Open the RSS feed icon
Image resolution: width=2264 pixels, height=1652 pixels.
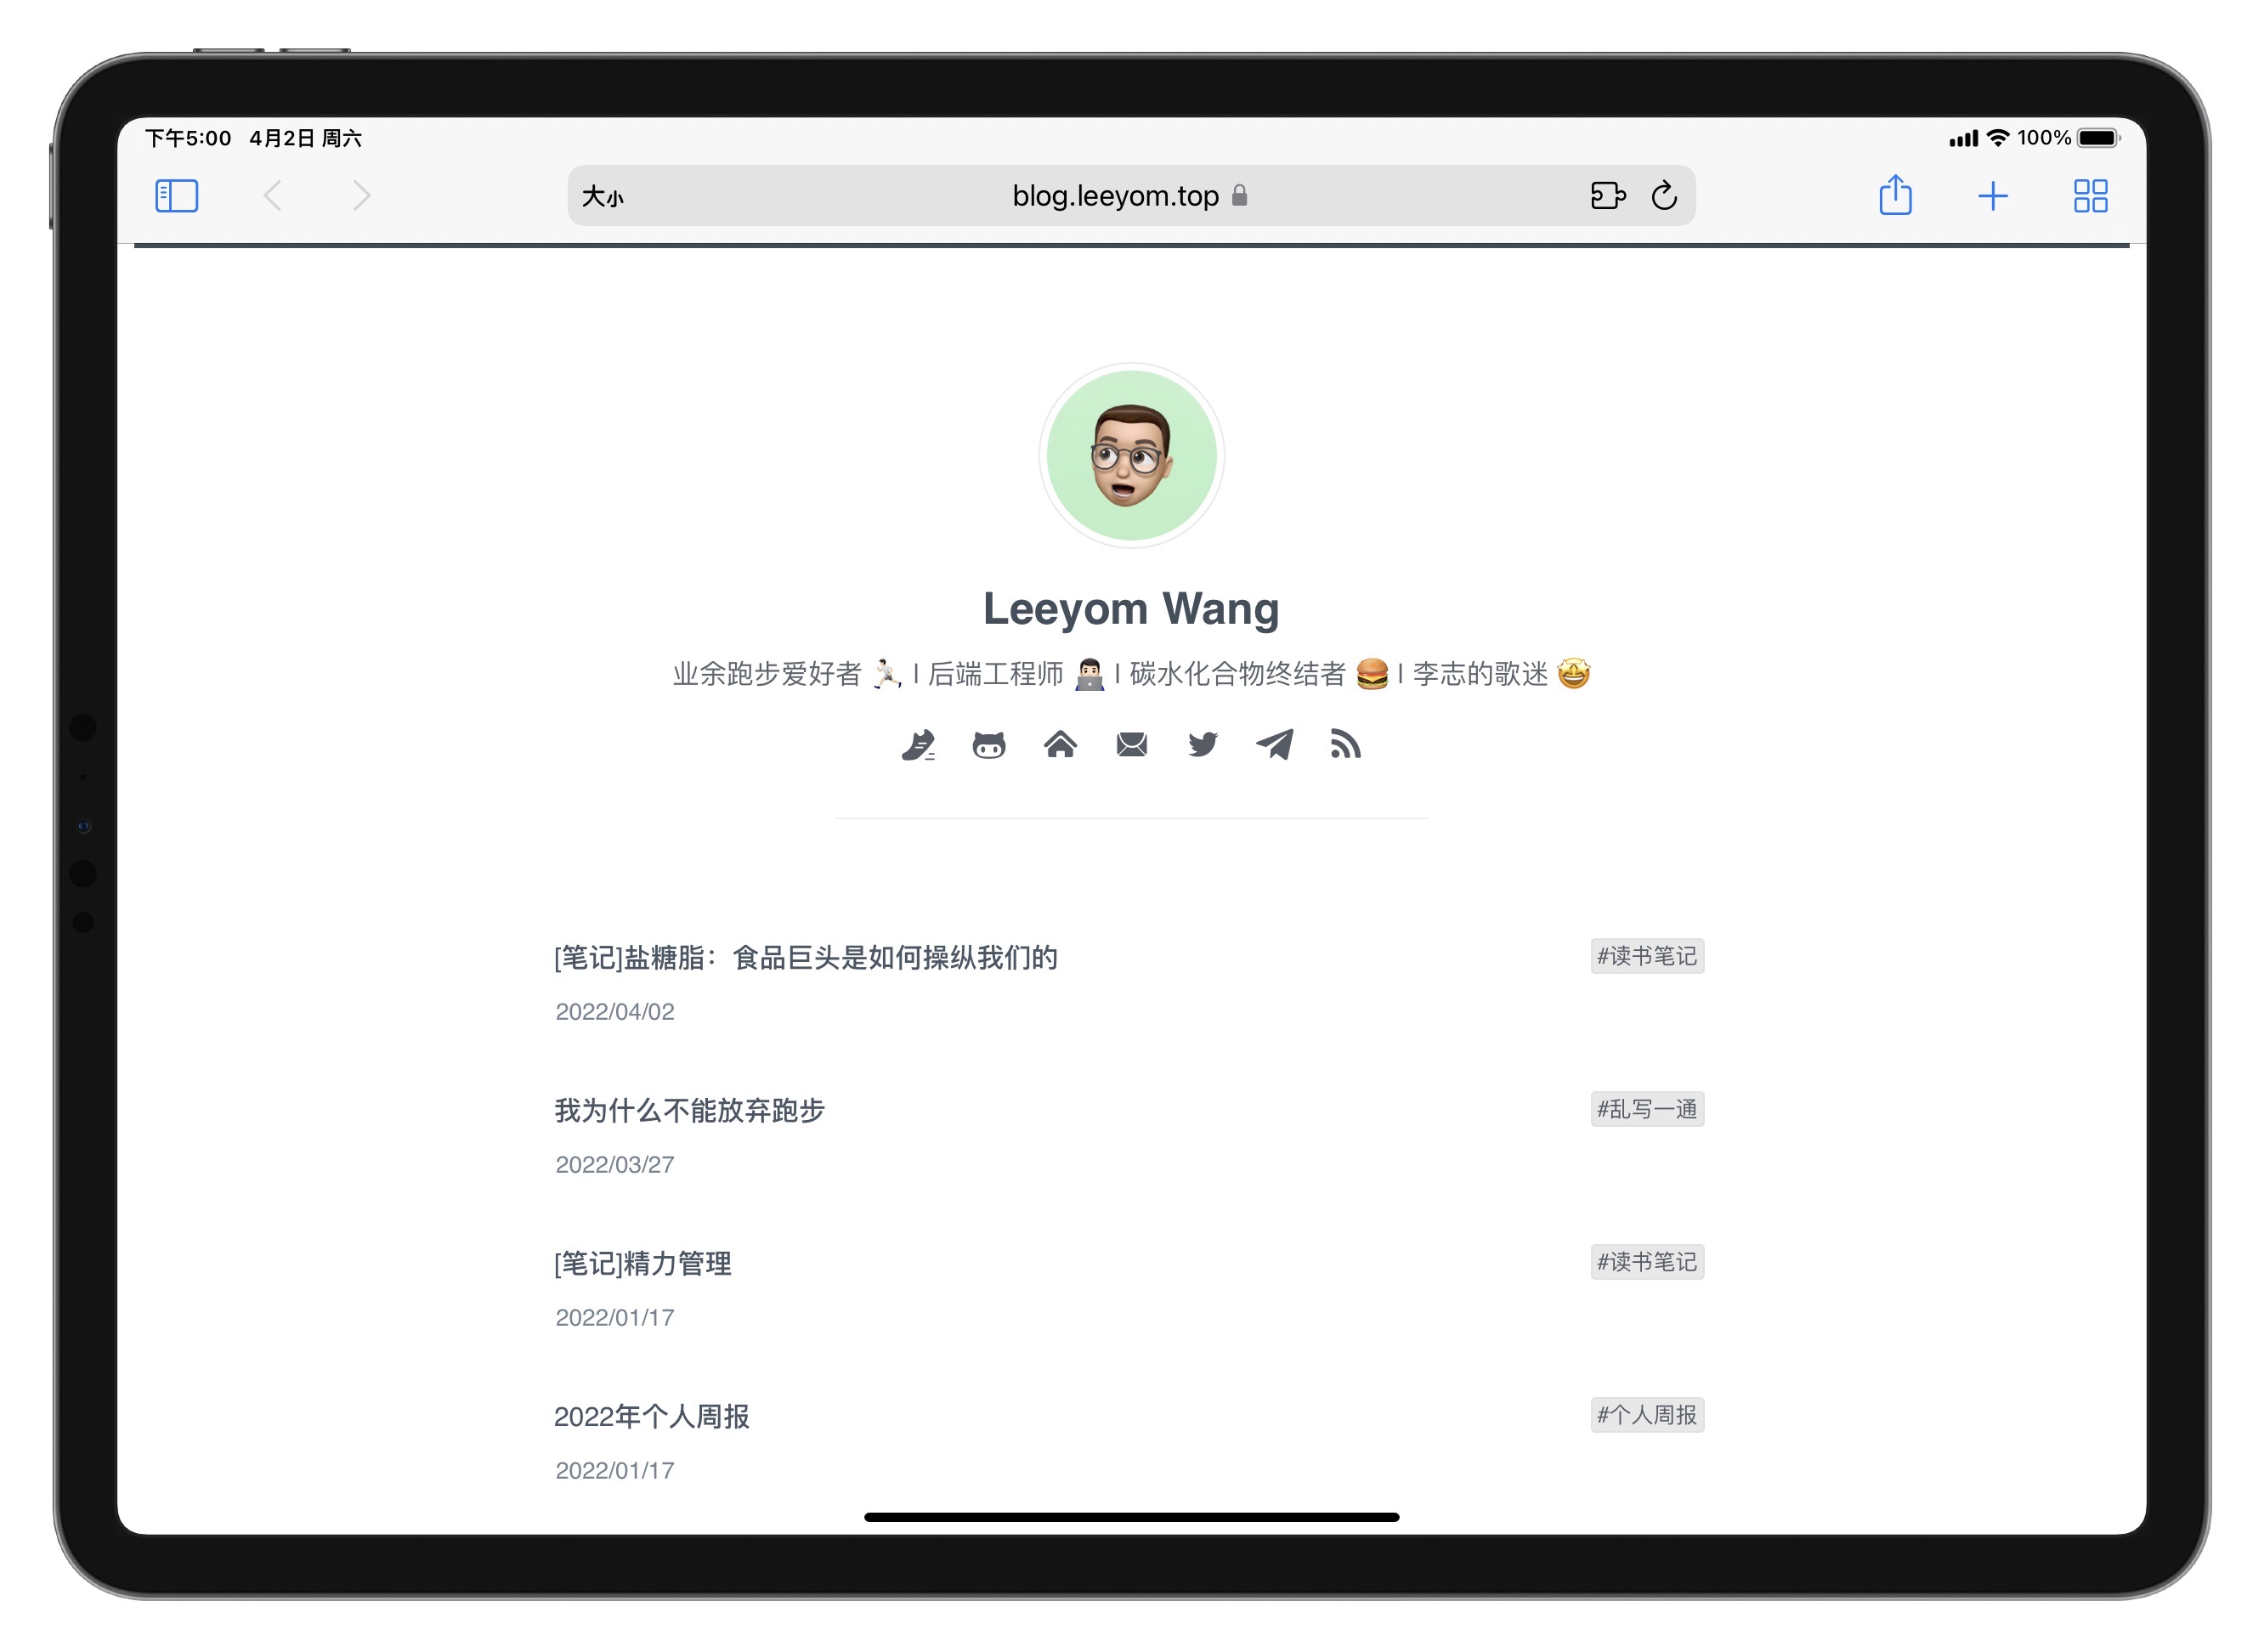click(1346, 745)
